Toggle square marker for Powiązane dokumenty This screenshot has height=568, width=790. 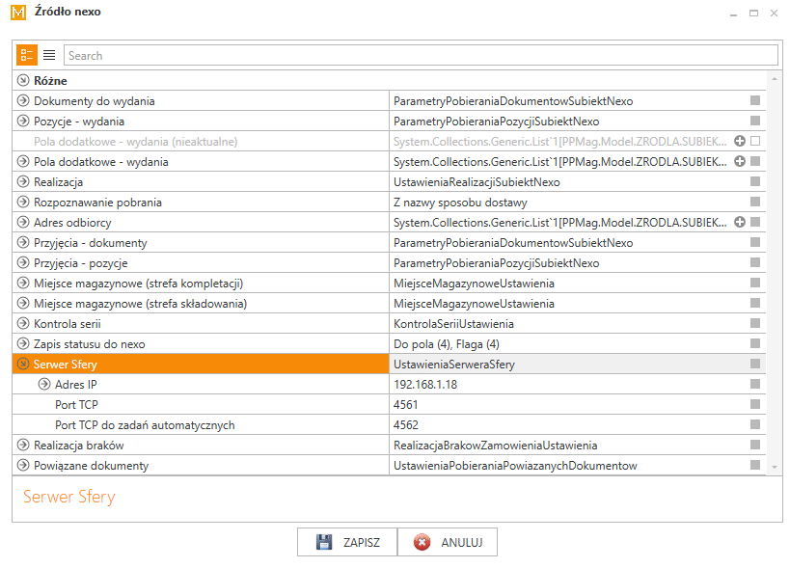click(754, 465)
